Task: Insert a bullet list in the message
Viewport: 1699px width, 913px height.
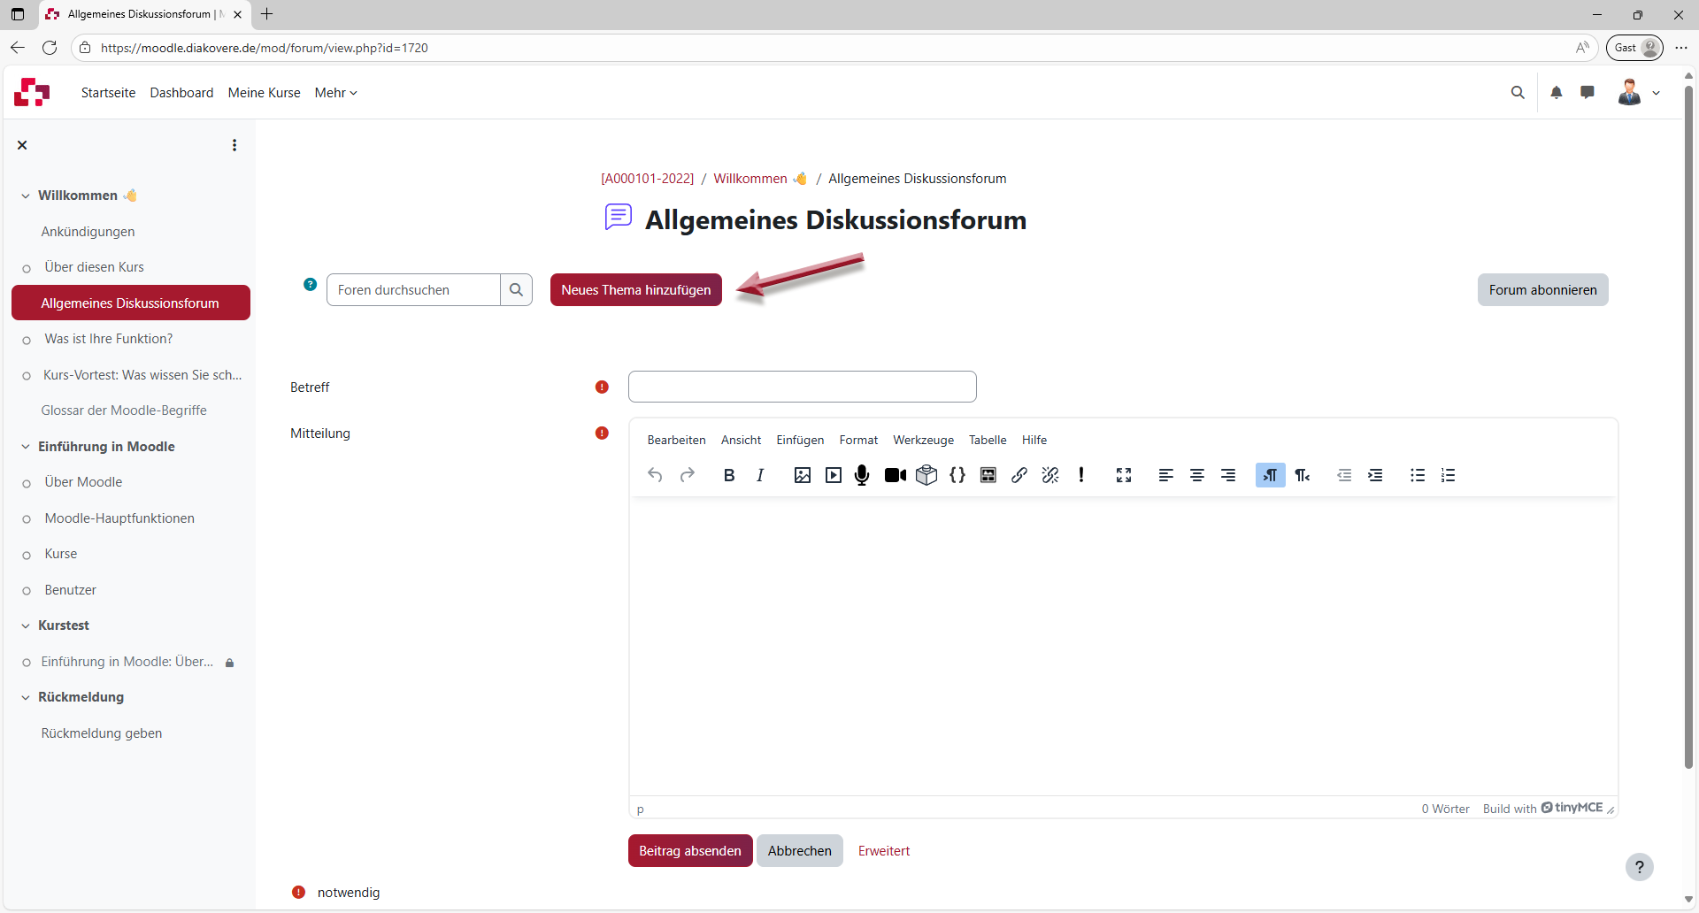Action: pos(1417,475)
